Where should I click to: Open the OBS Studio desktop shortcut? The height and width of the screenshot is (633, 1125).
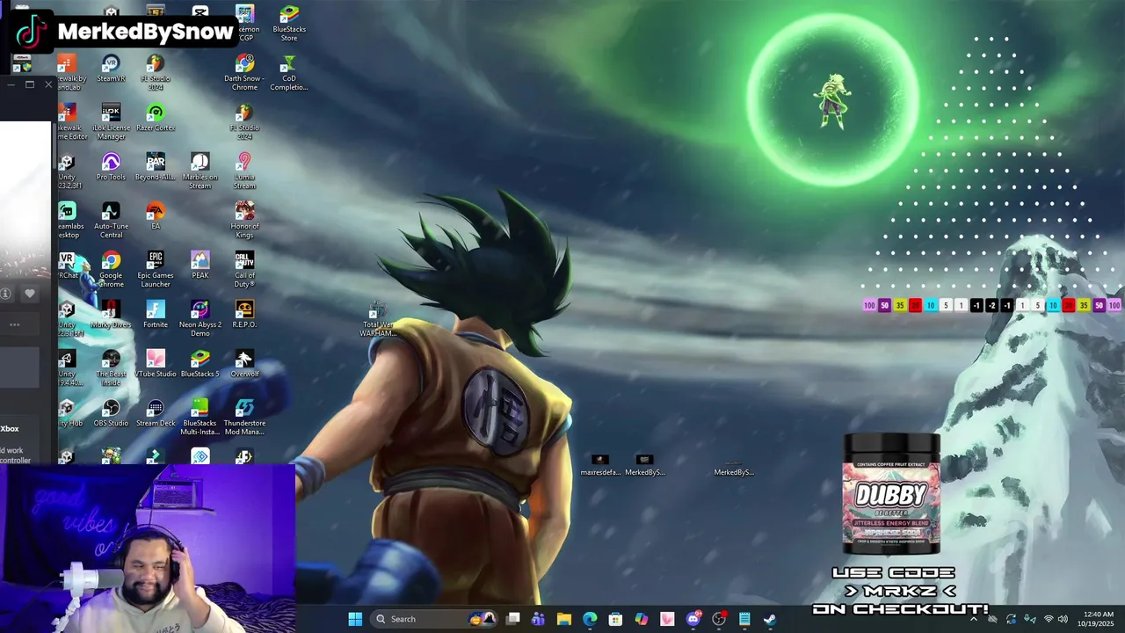(111, 413)
